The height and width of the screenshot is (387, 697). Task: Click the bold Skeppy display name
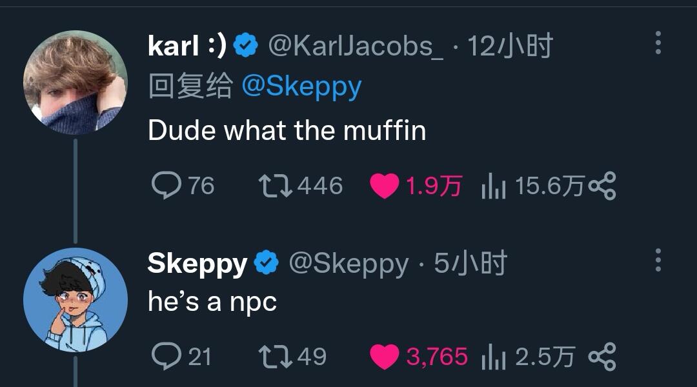[x=197, y=264]
